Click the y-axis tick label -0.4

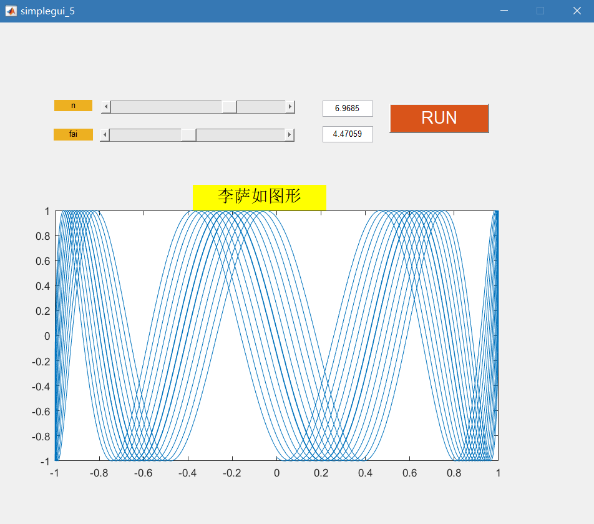click(41, 387)
